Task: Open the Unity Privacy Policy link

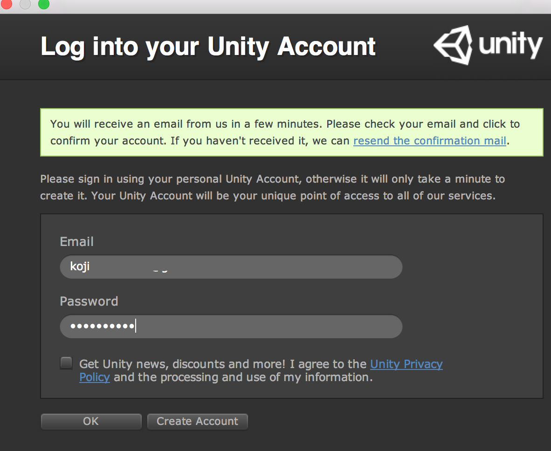Action: click(406, 364)
